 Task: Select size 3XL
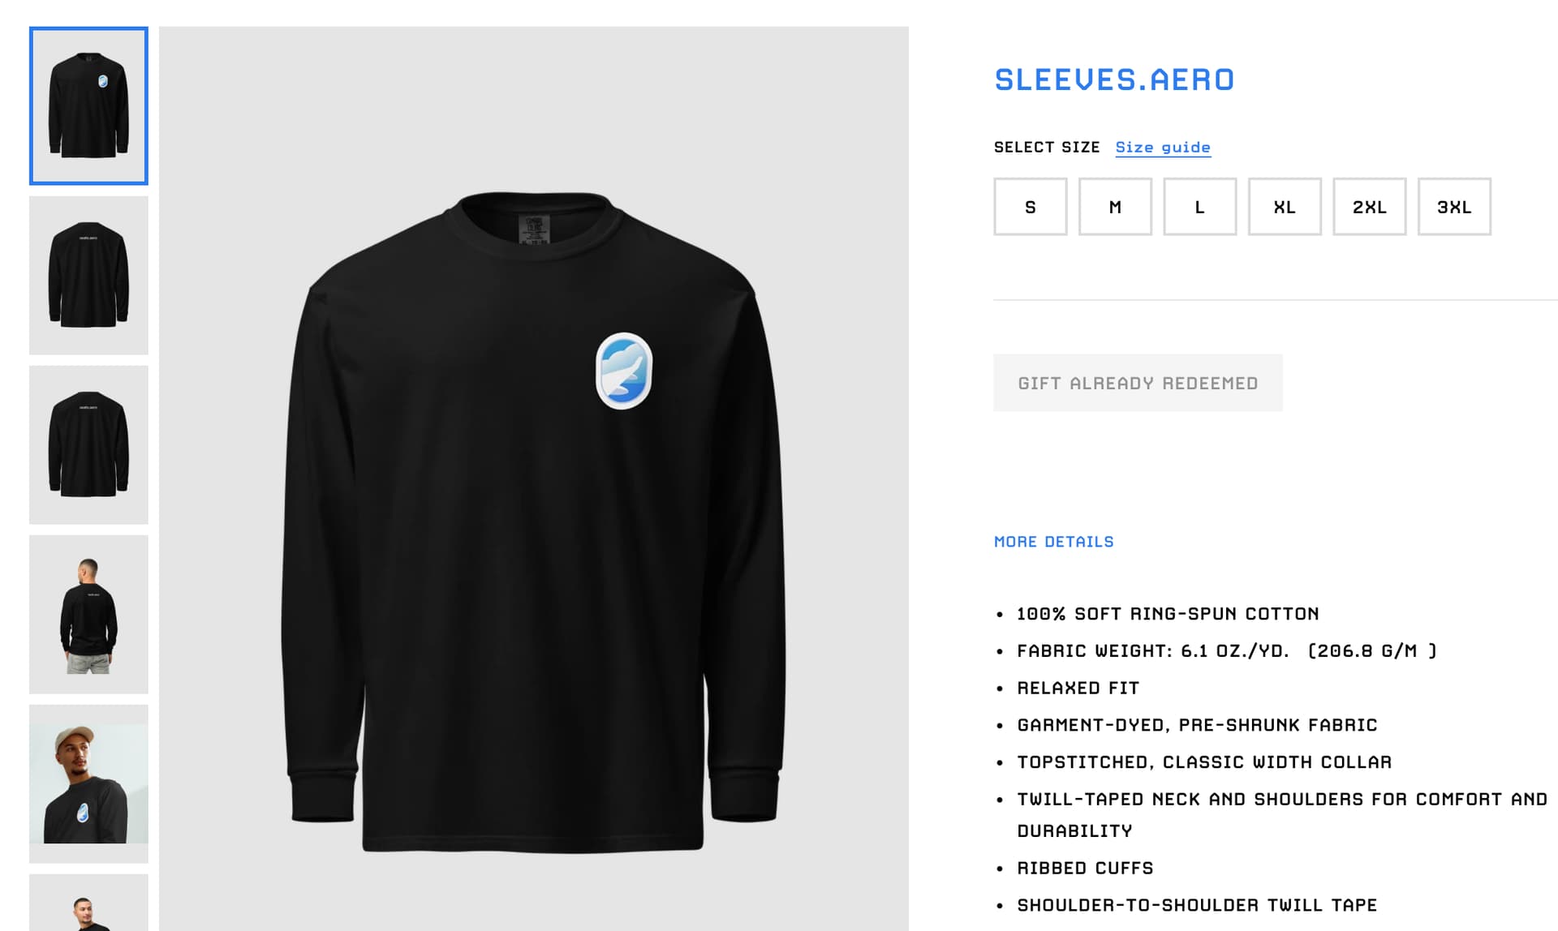(1454, 207)
